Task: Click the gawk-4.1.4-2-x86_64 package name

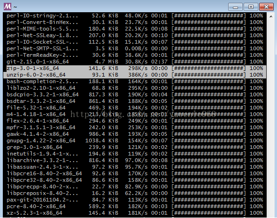Action: pos(38,134)
